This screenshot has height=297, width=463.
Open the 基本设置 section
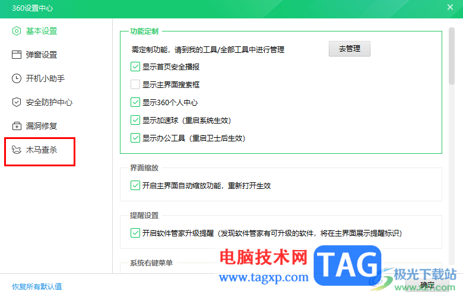42,31
